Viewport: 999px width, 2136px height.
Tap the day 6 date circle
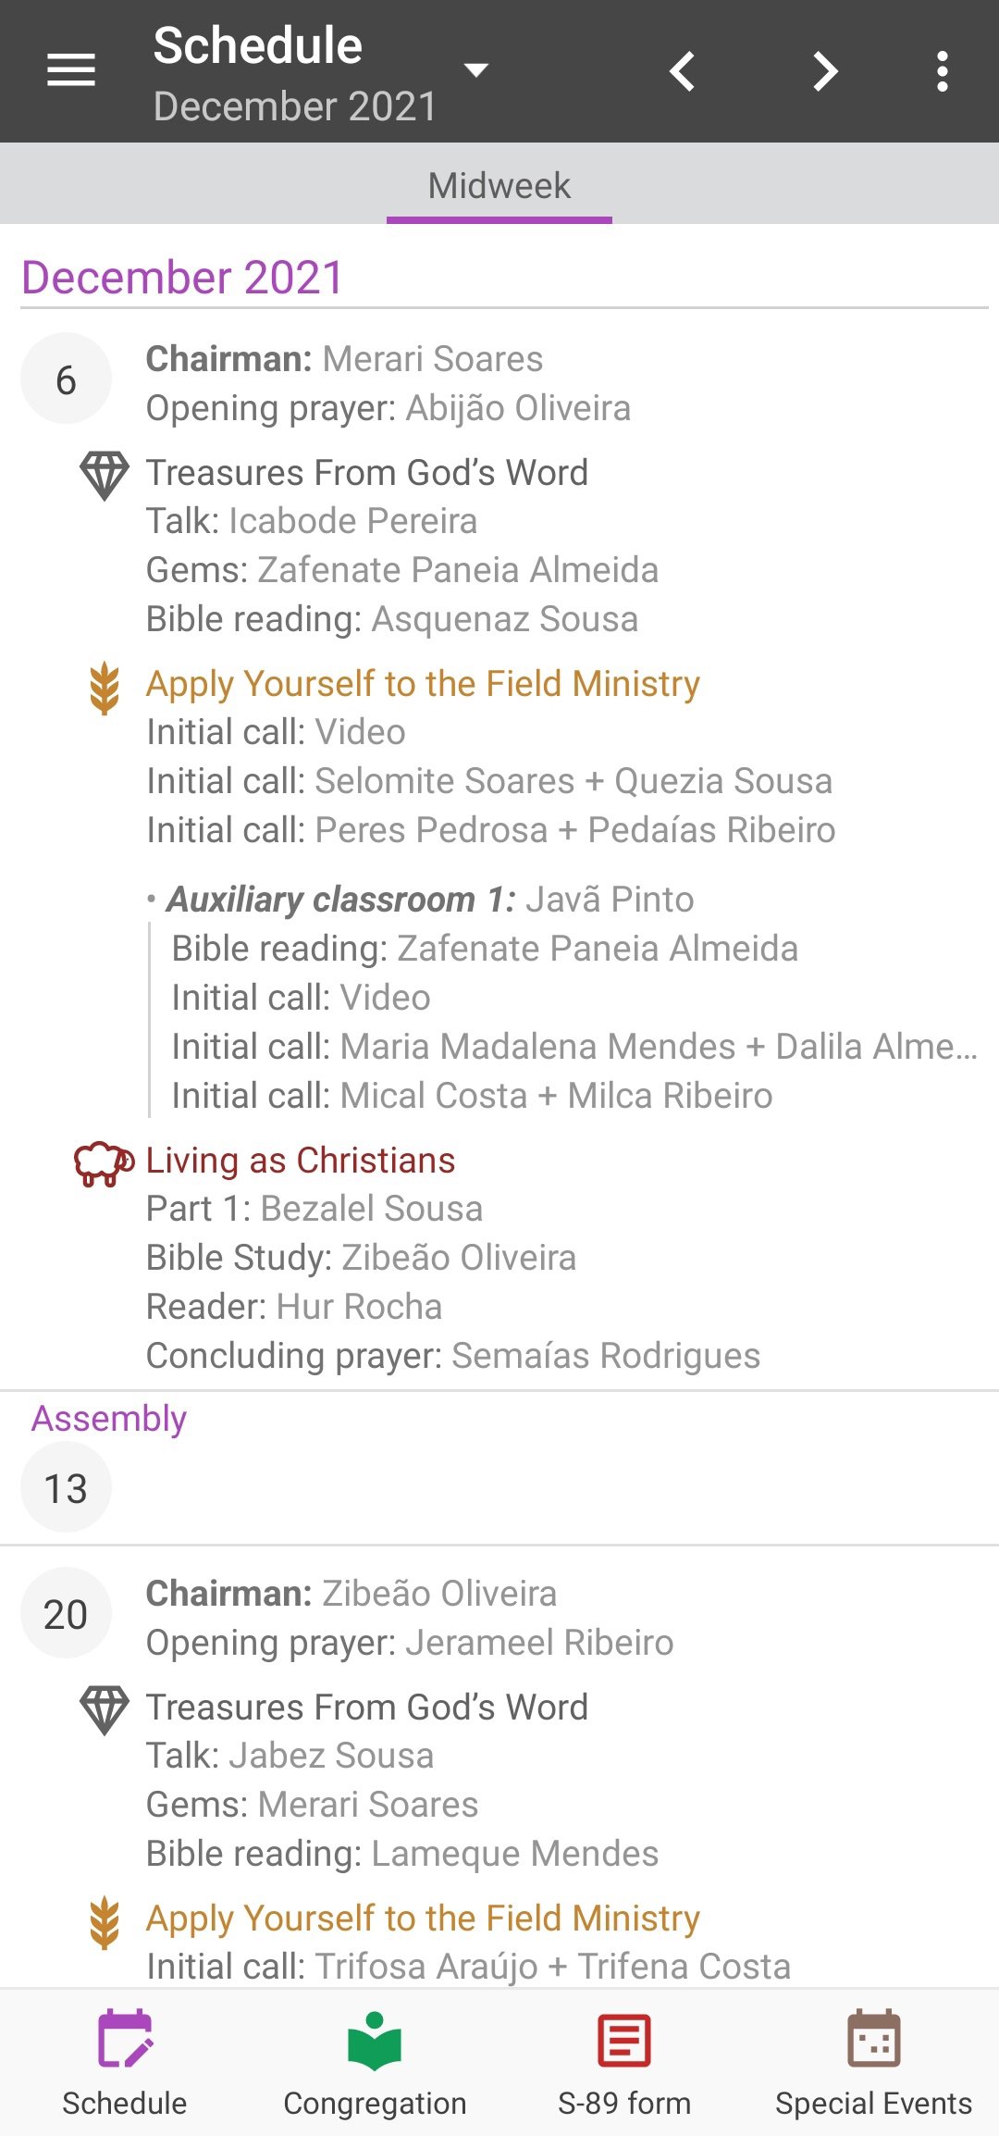tap(66, 379)
